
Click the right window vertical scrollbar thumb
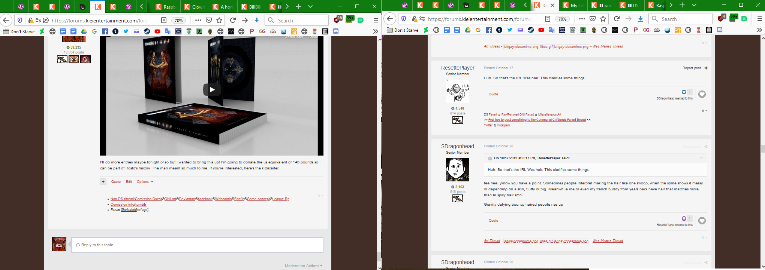click(762, 148)
